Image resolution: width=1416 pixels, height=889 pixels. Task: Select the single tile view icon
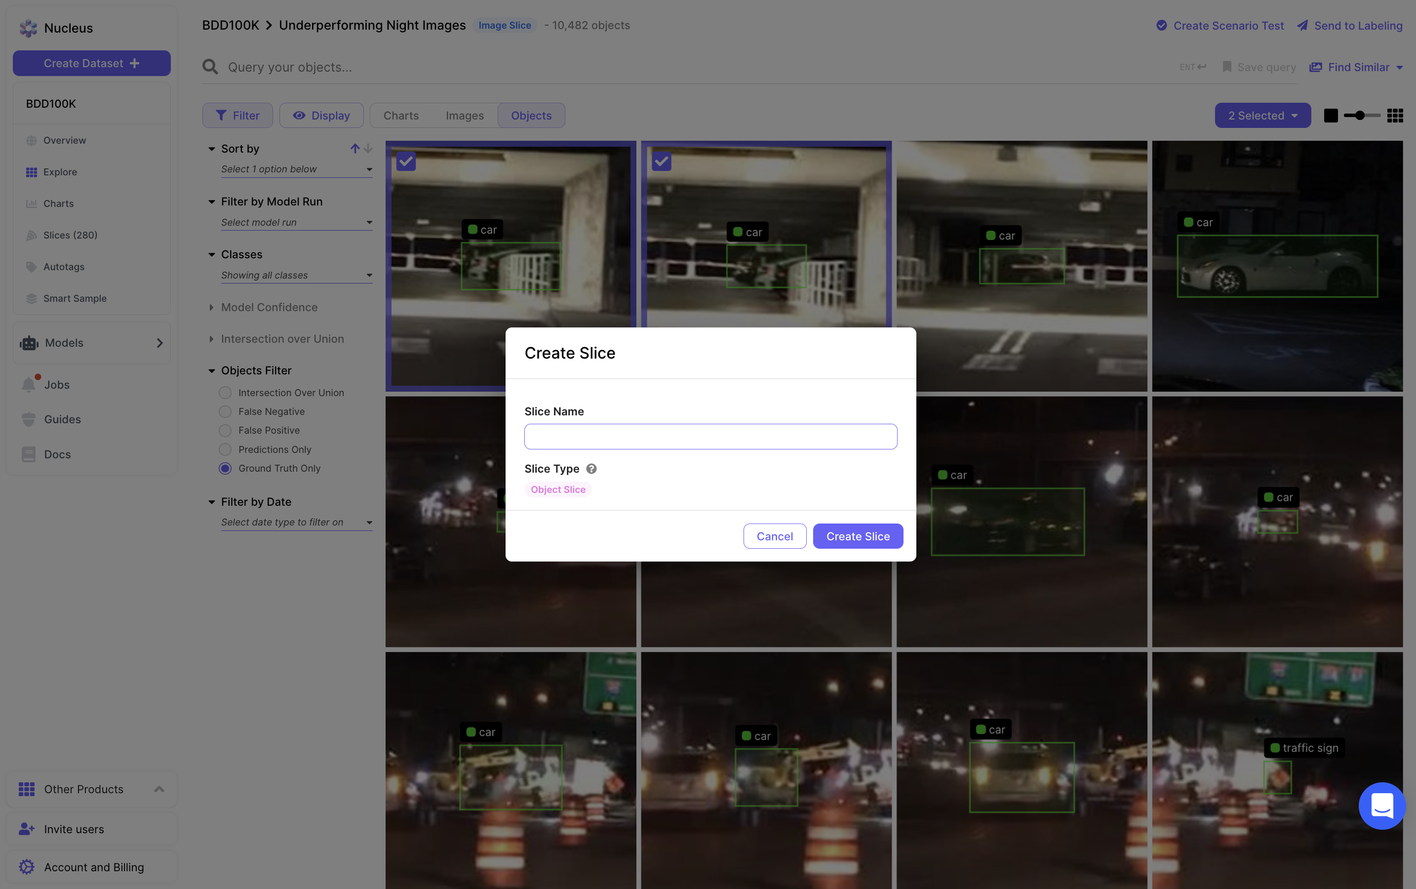(1331, 116)
